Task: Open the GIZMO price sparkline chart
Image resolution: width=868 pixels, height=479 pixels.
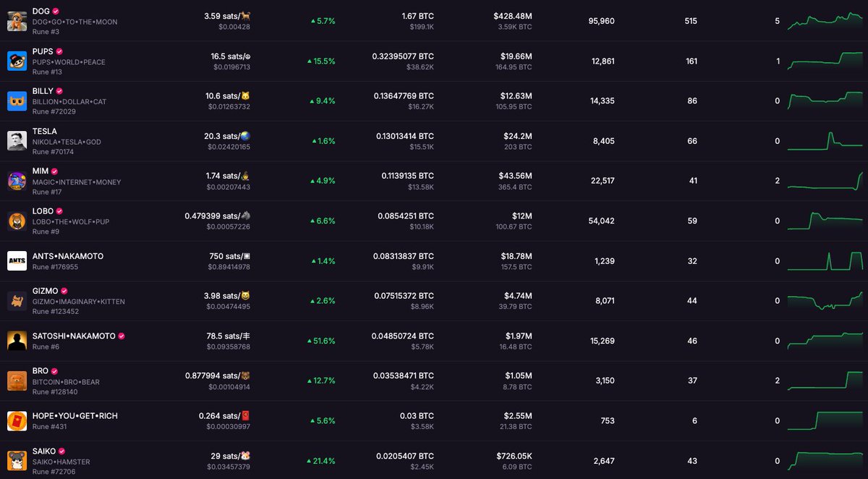Action: coord(825,300)
